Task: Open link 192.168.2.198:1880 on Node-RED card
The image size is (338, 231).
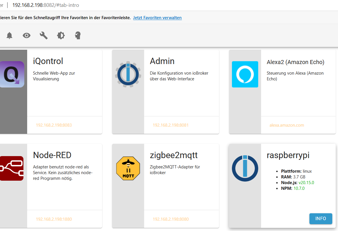Action: pos(54,219)
